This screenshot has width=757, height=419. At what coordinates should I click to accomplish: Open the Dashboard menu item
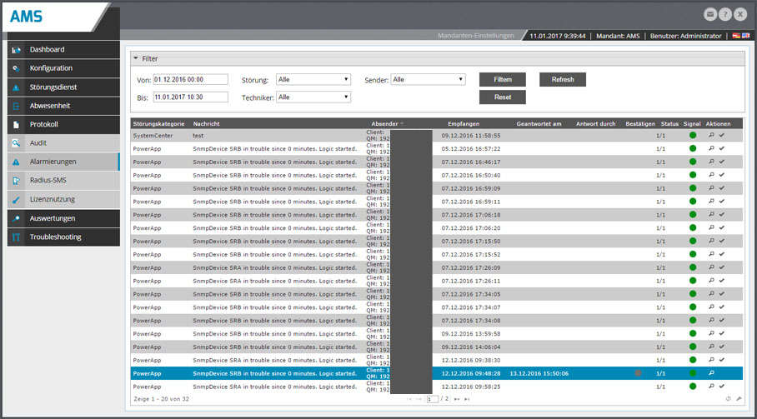63,50
